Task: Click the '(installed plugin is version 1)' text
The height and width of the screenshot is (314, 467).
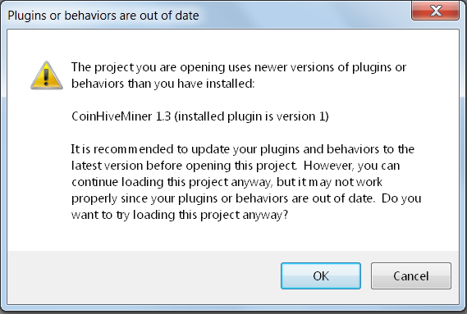Action: [x=252, y=116]
